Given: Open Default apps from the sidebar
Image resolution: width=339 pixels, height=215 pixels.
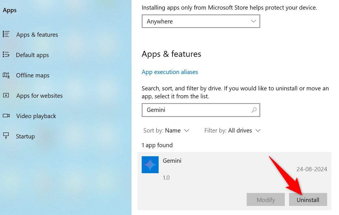Looking at the screenshot, I should point(32,55).
